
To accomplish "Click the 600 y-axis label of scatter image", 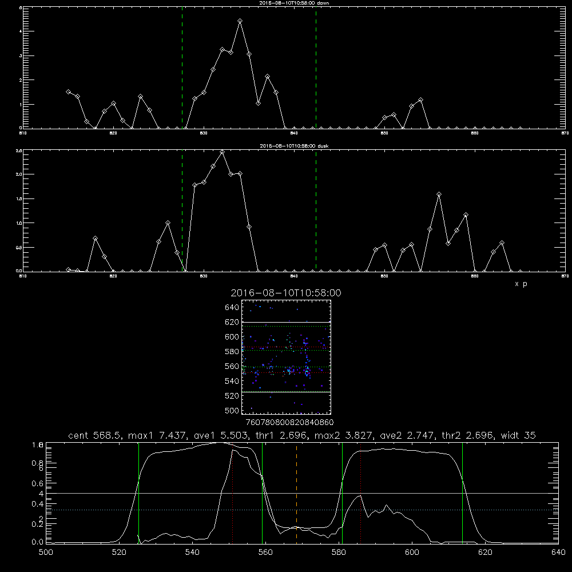I will point(232,337).
